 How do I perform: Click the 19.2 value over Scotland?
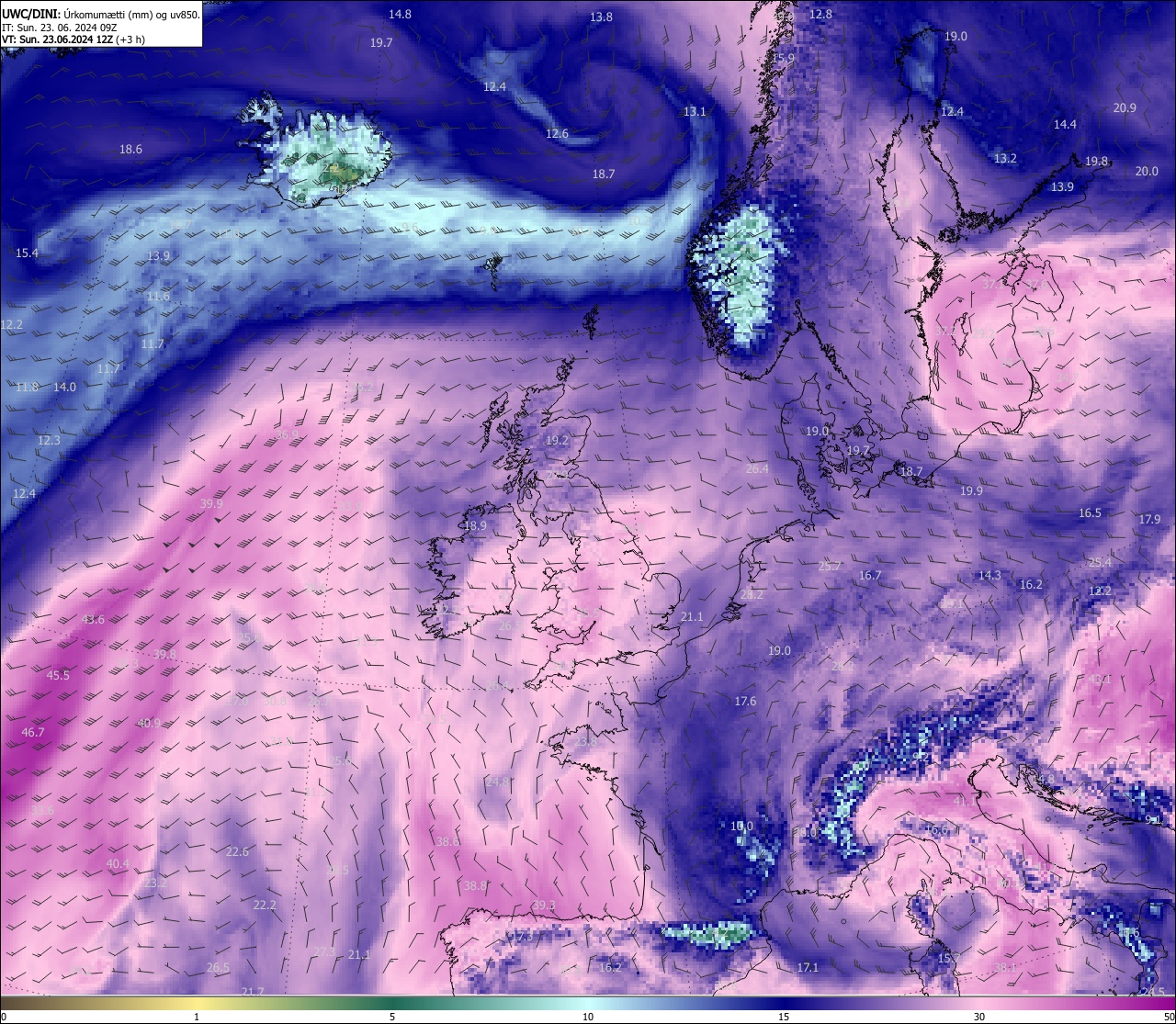[557, 440]
